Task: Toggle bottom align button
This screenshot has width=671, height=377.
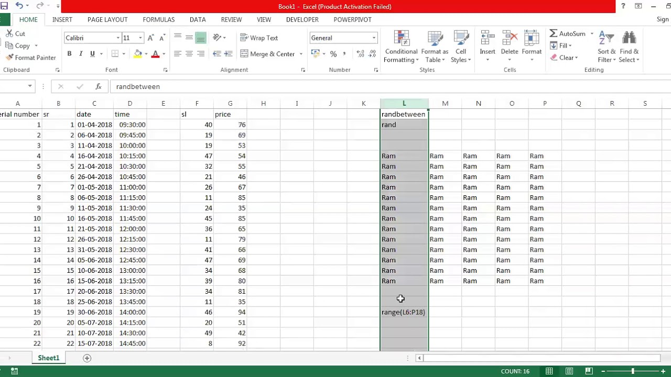Action: coord(201,38)
